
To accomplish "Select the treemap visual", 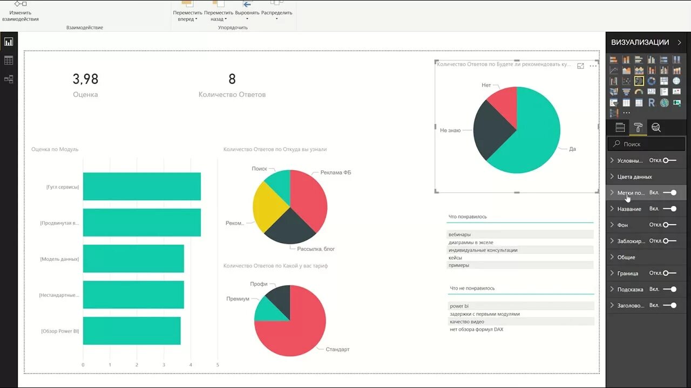I will point(664,81).
